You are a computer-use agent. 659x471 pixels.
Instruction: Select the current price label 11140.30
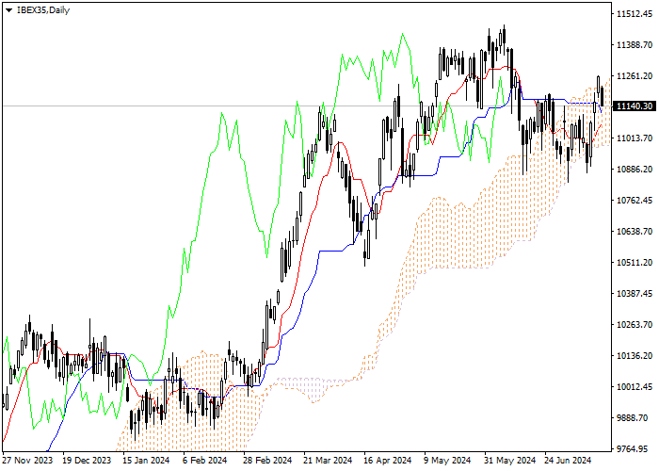pos(635,106)
